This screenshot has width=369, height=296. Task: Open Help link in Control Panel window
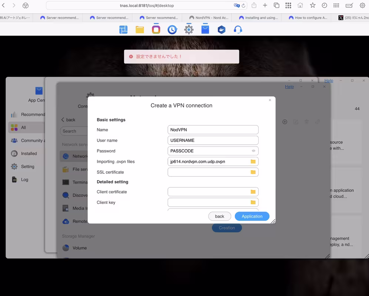coord(289,87)
